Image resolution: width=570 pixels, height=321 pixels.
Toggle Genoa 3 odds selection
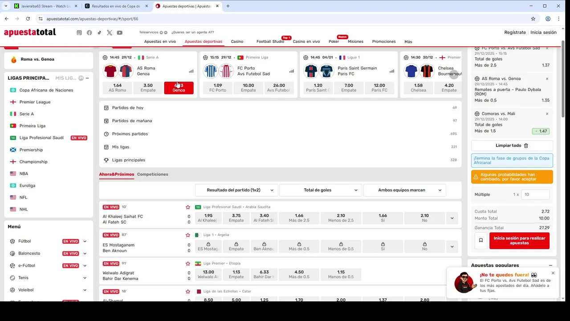tap(179, 88)
